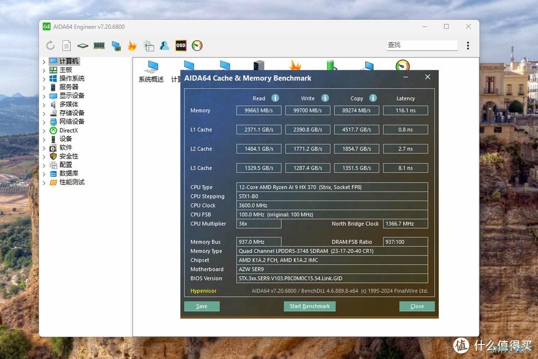
Task: Select 网络设备 tree item
Action: 72,121
